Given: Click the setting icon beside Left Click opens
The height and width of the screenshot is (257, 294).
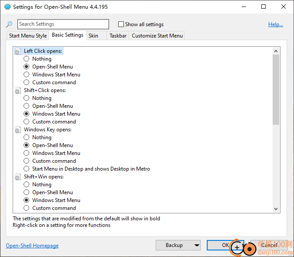Looking at the screenshot, I should coord(18,51).
